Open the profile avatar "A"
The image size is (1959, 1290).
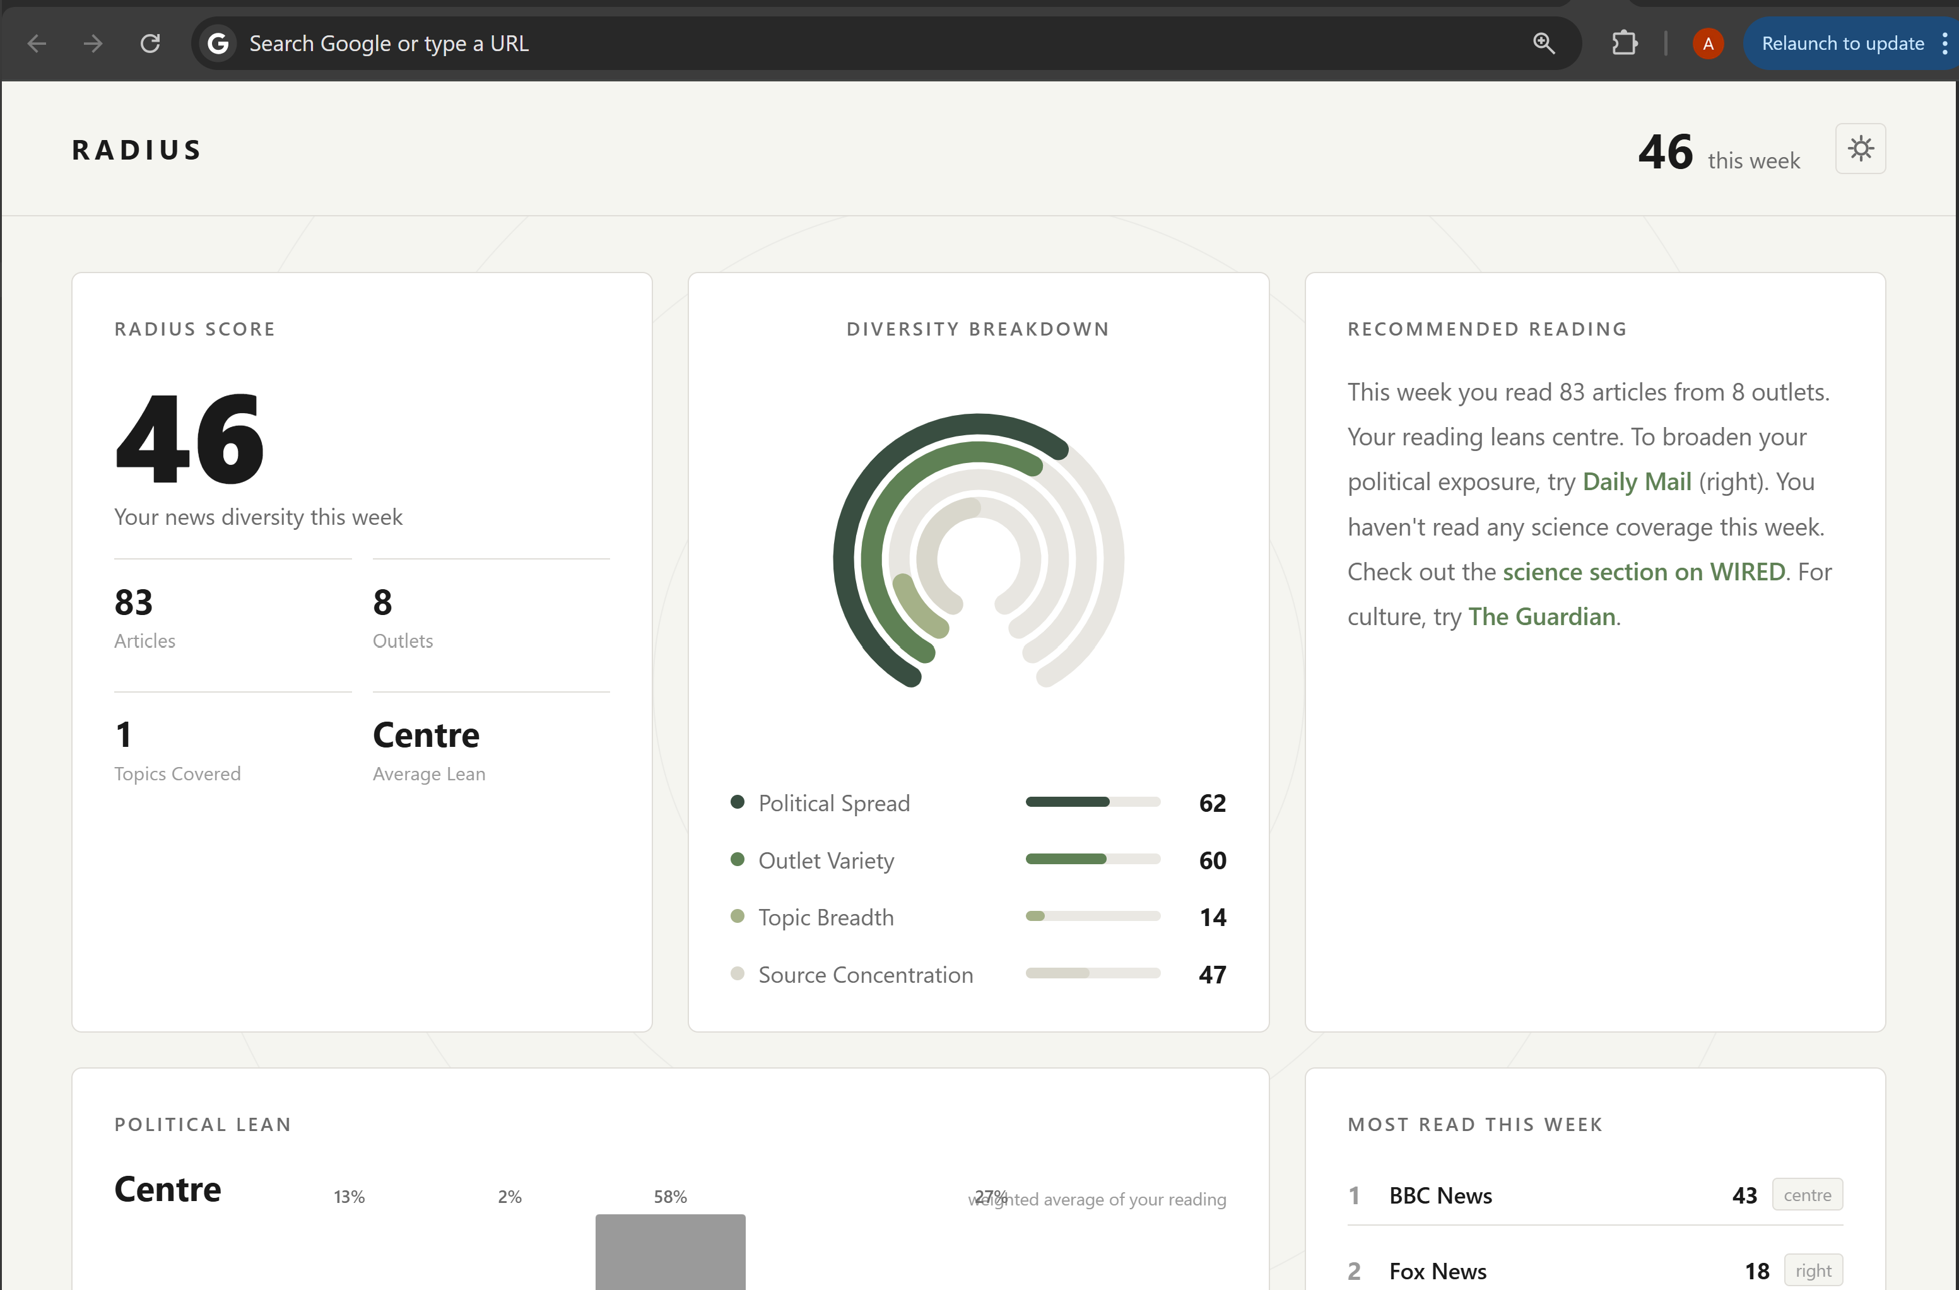coord(1708,44)
